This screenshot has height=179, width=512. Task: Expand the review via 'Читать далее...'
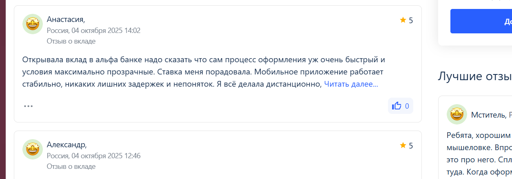(x=351, y=84)
